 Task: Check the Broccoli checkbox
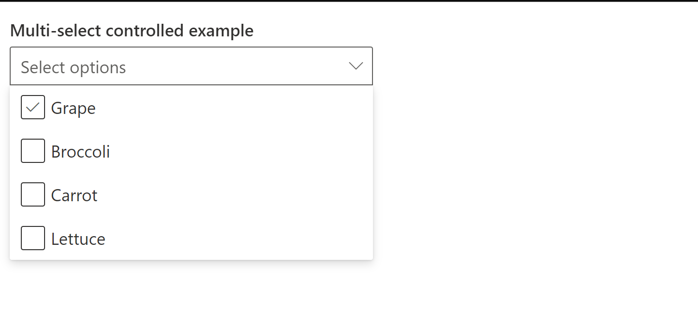pyautogui.click(x=32, y=150)
